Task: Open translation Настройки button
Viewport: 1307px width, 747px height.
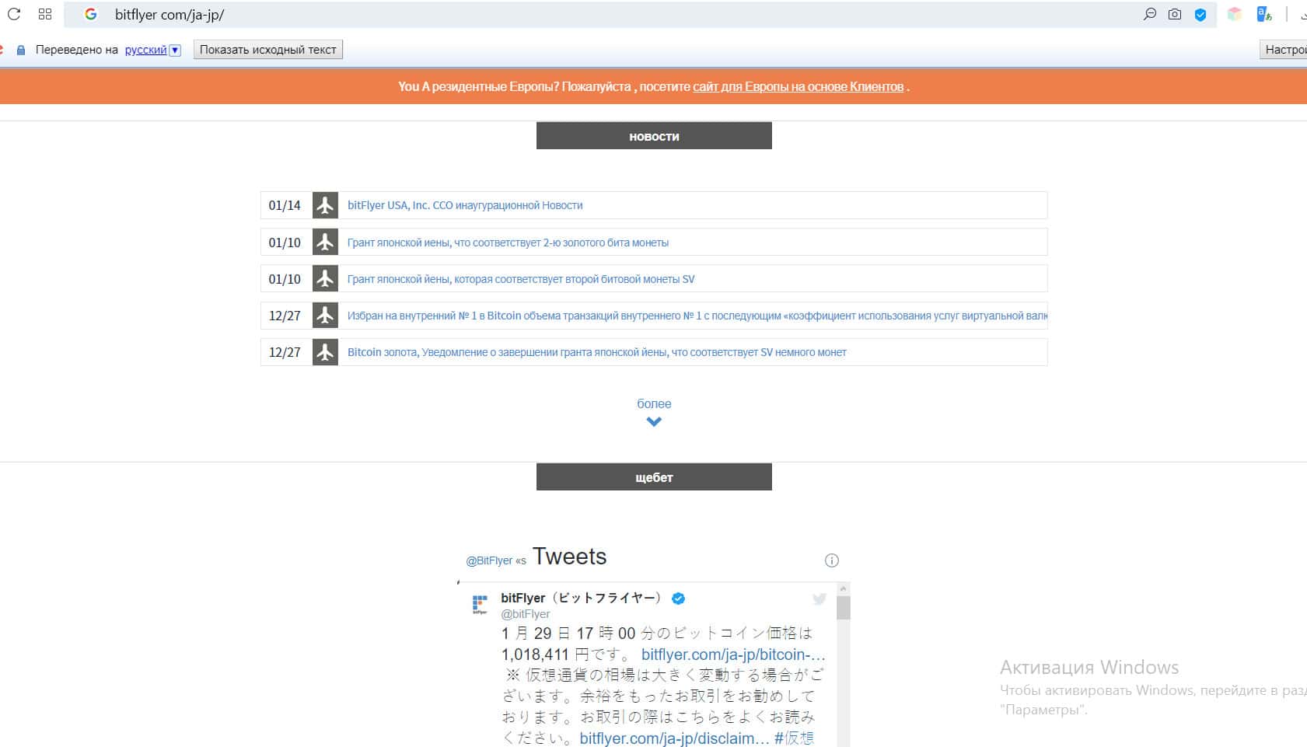Action: tap(1284, 50)
